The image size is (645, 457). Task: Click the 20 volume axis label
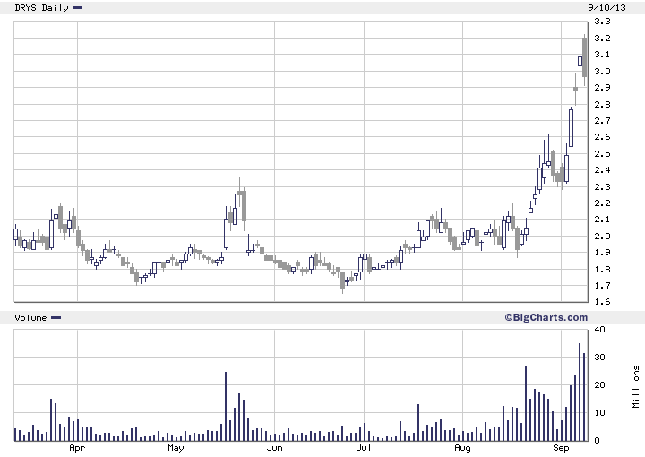(x=599, y=385)
